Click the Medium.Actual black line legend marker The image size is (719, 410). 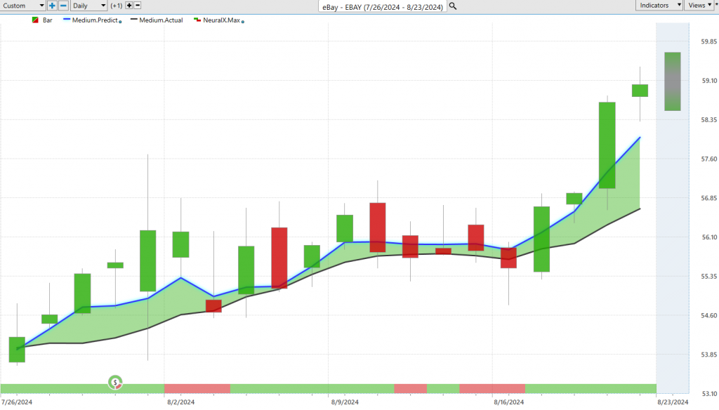coord(134,20)
